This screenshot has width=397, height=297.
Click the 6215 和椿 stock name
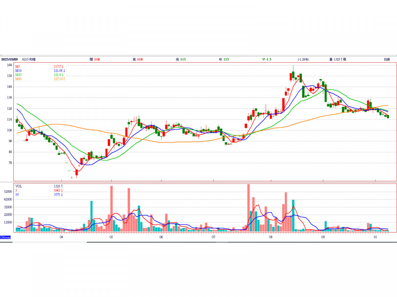coord(29,59)
